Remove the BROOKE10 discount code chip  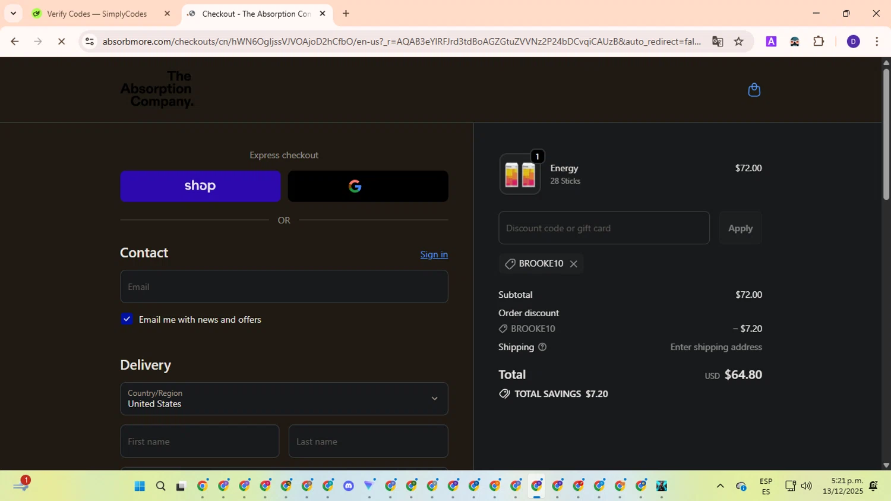[x=573, y=264]
